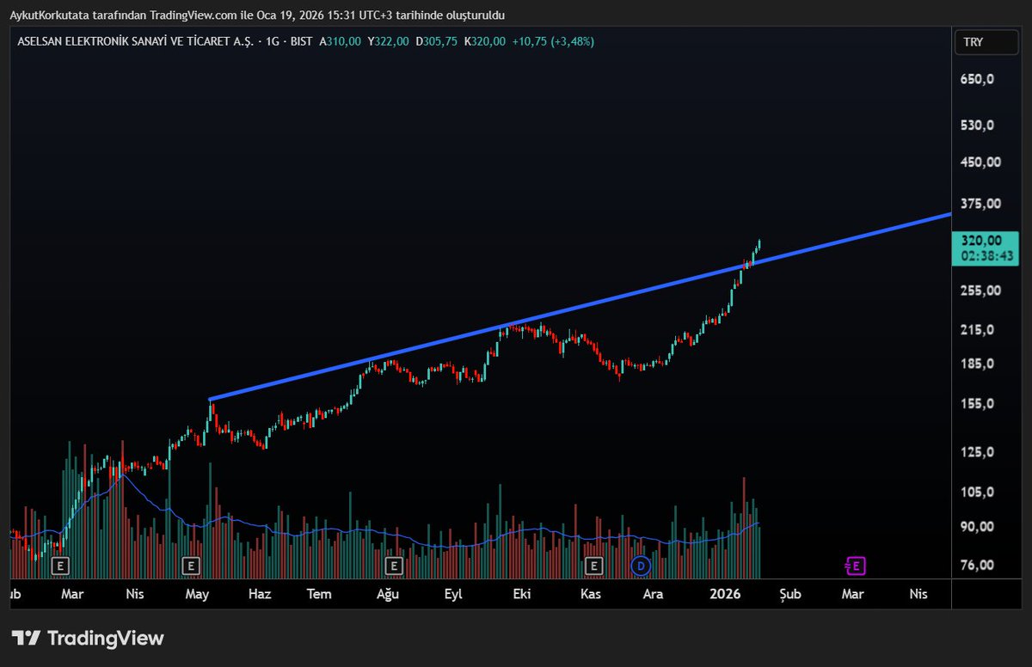The height and width of the screenshot is (667, 1032).
Task: Open the blue dividend D marker
Action: (641, 566)
